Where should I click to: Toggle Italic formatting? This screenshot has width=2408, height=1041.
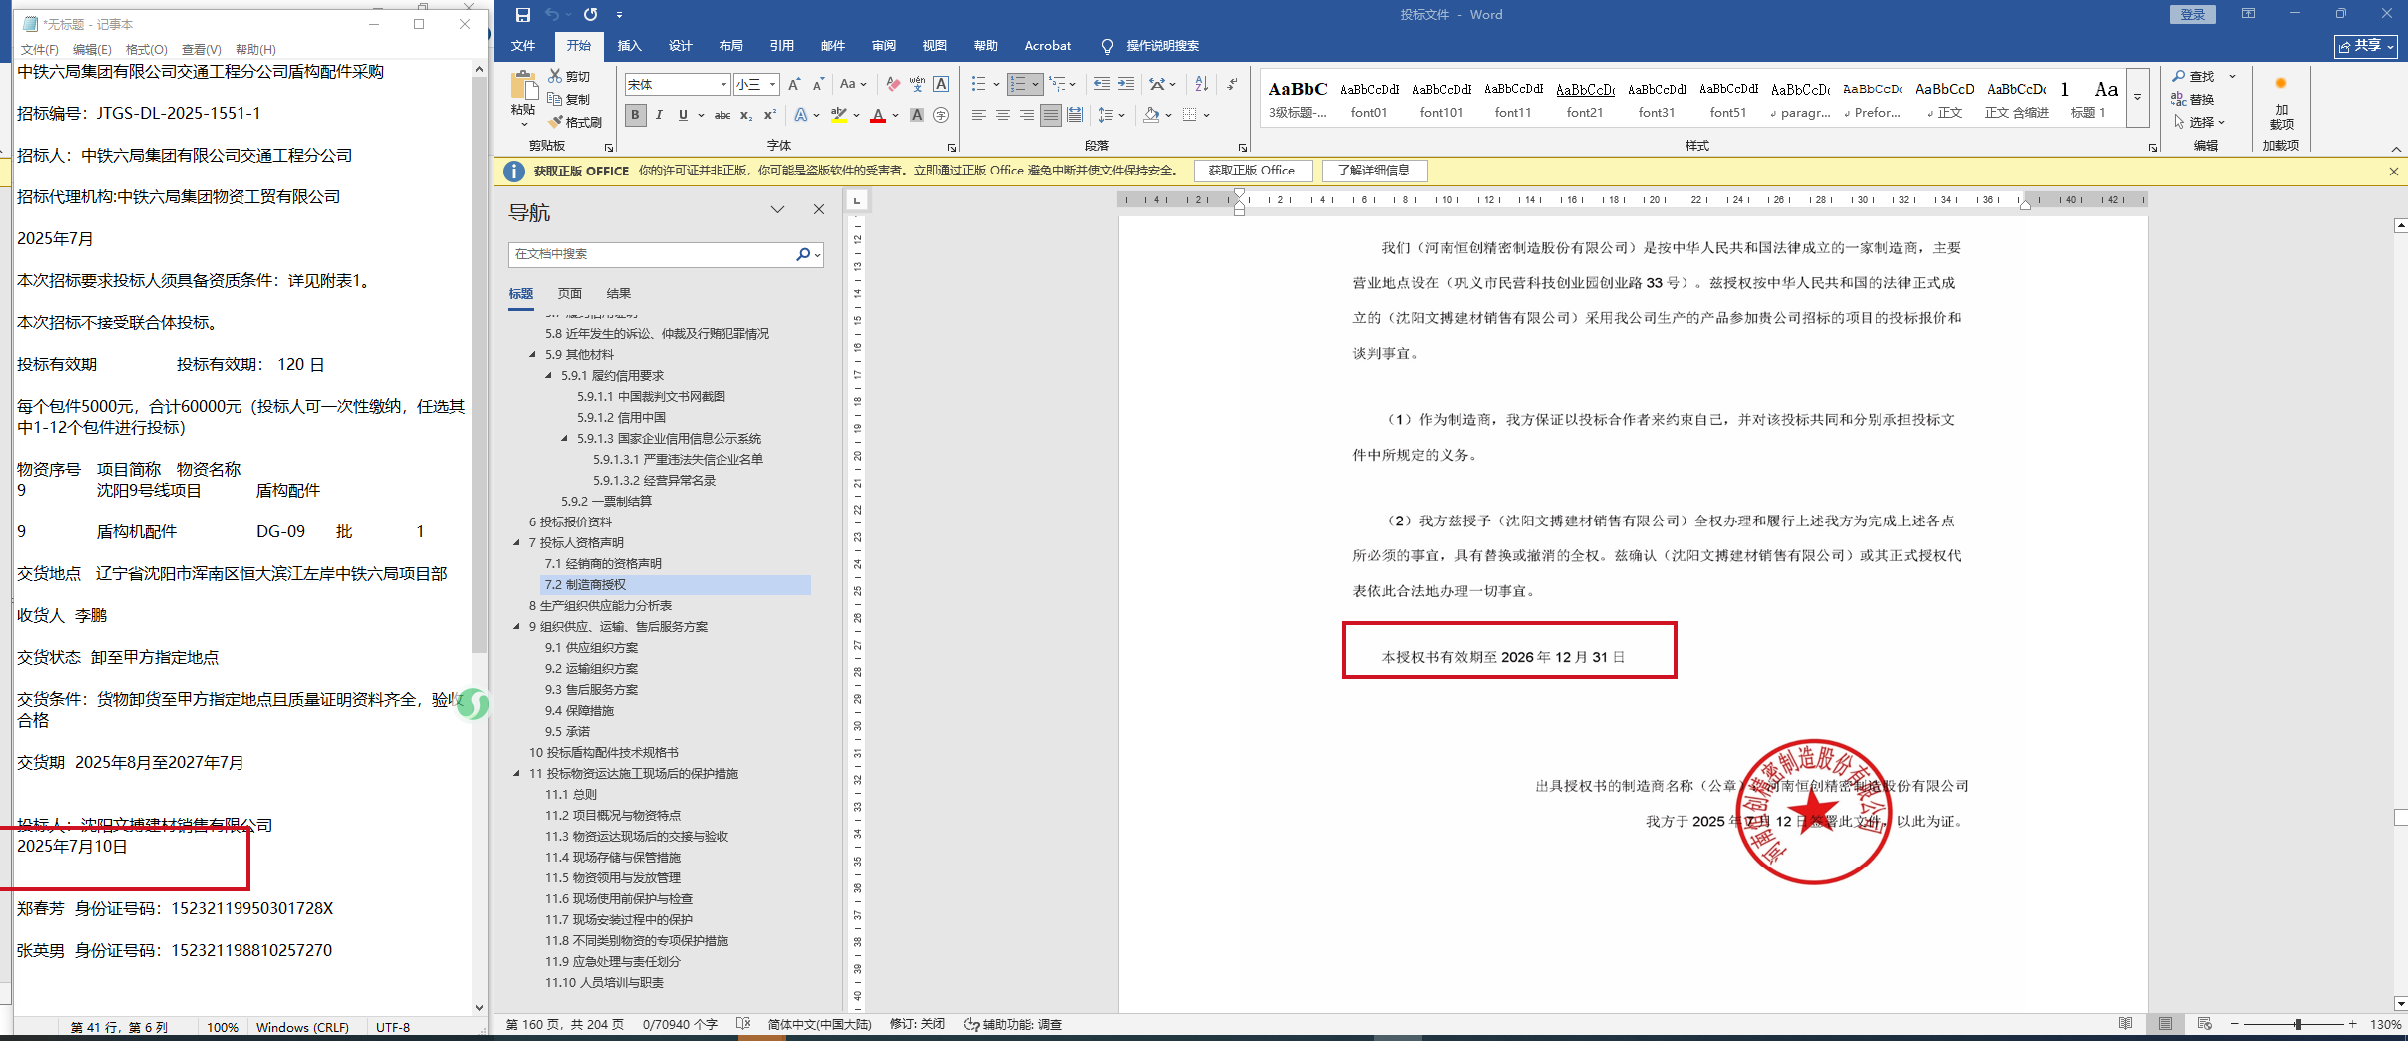tap(659, 116)
